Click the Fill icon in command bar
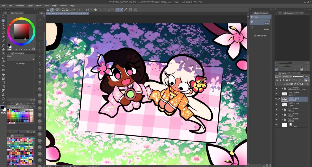Viewport: 312px width, 167px height. coord(95,10)
